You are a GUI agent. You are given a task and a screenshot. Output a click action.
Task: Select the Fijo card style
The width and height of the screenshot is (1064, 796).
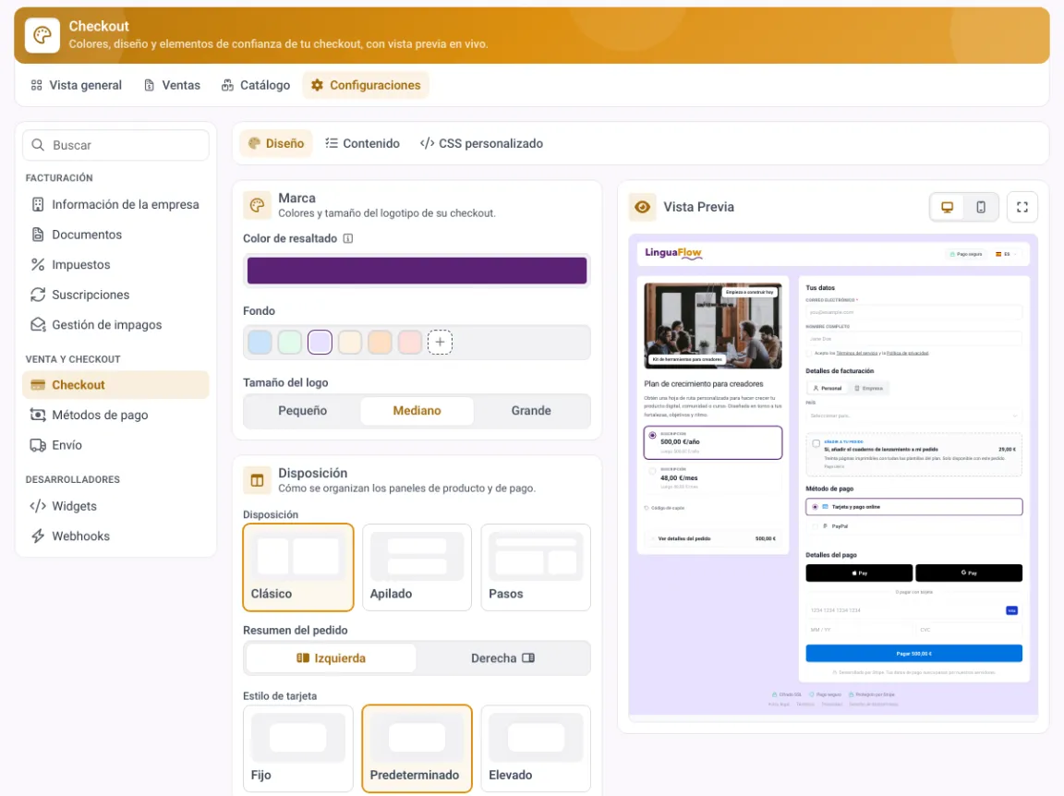tap(298, 749)
